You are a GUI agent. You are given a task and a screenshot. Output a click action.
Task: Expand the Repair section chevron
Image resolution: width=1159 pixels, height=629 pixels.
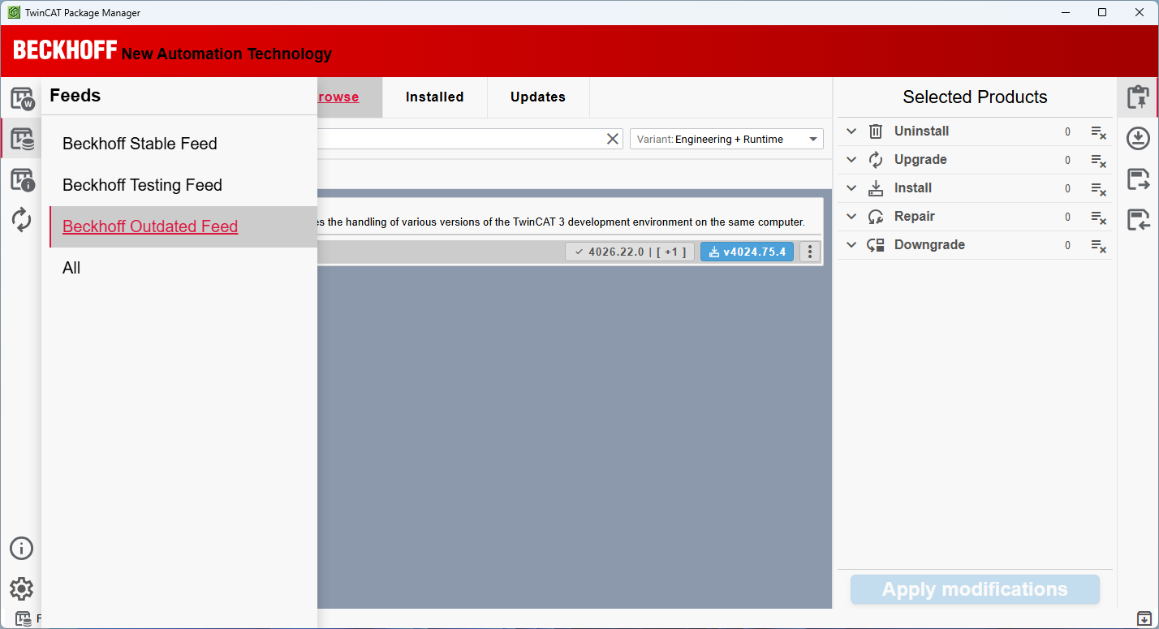[x=851, y=217]
